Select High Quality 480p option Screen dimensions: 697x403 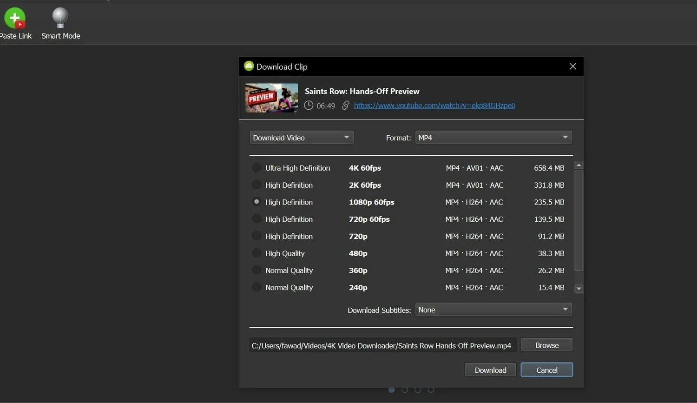(x=256, y=253)
